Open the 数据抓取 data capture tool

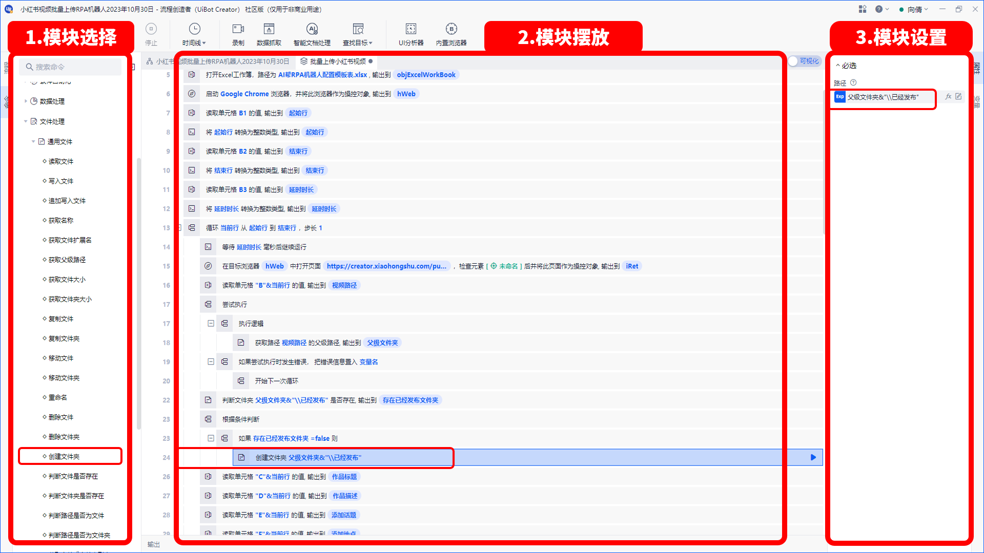point(269,34)
